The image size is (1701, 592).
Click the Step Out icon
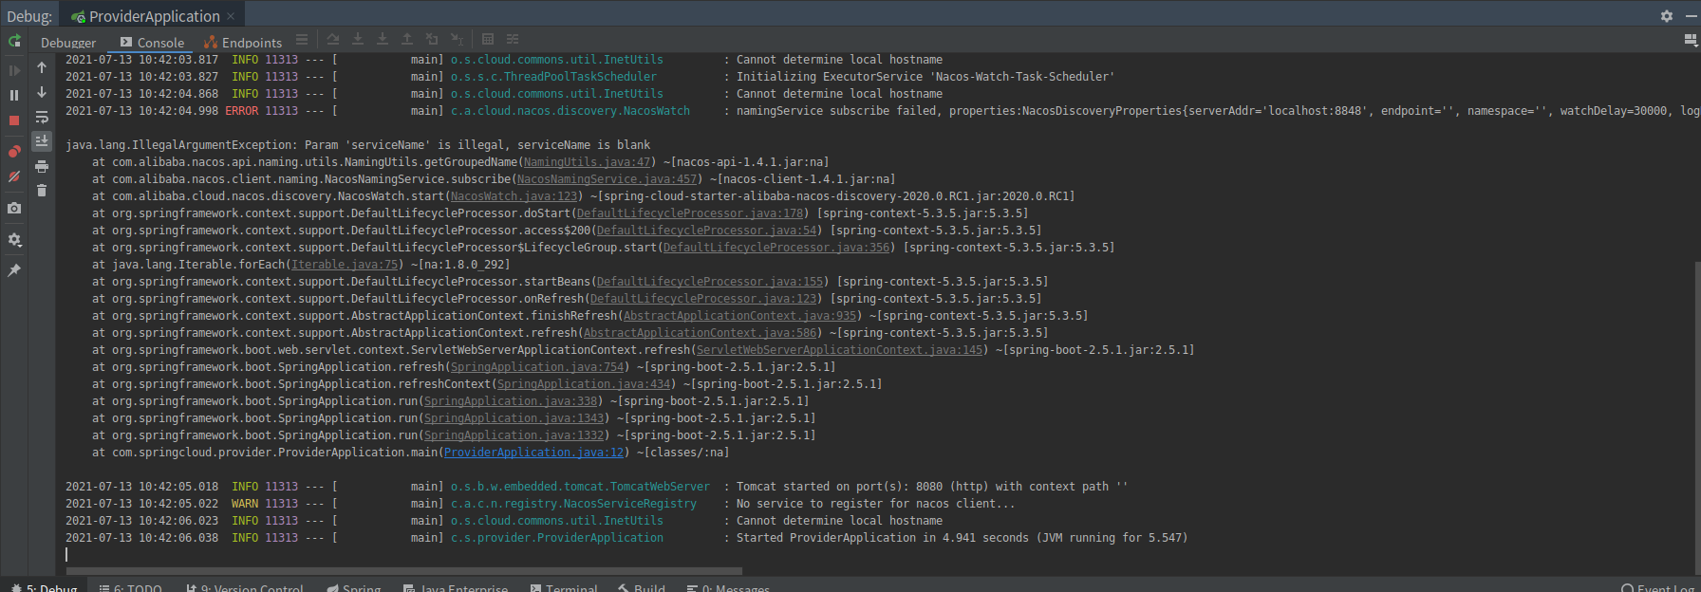pos(407,40)
